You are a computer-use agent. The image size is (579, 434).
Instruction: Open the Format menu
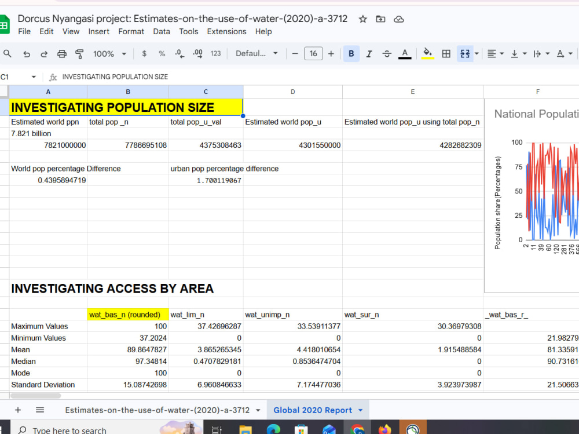pos(131,31)
